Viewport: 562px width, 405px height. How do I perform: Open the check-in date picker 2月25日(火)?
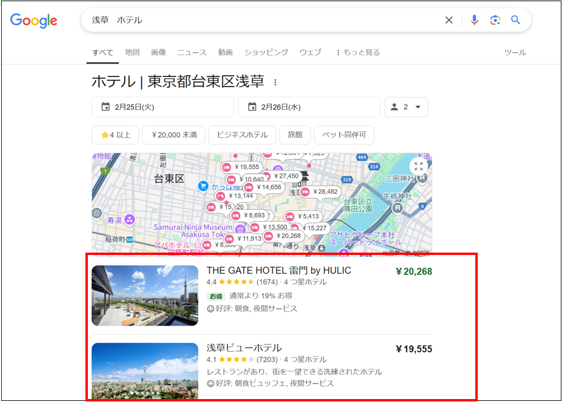click(163, 107)
